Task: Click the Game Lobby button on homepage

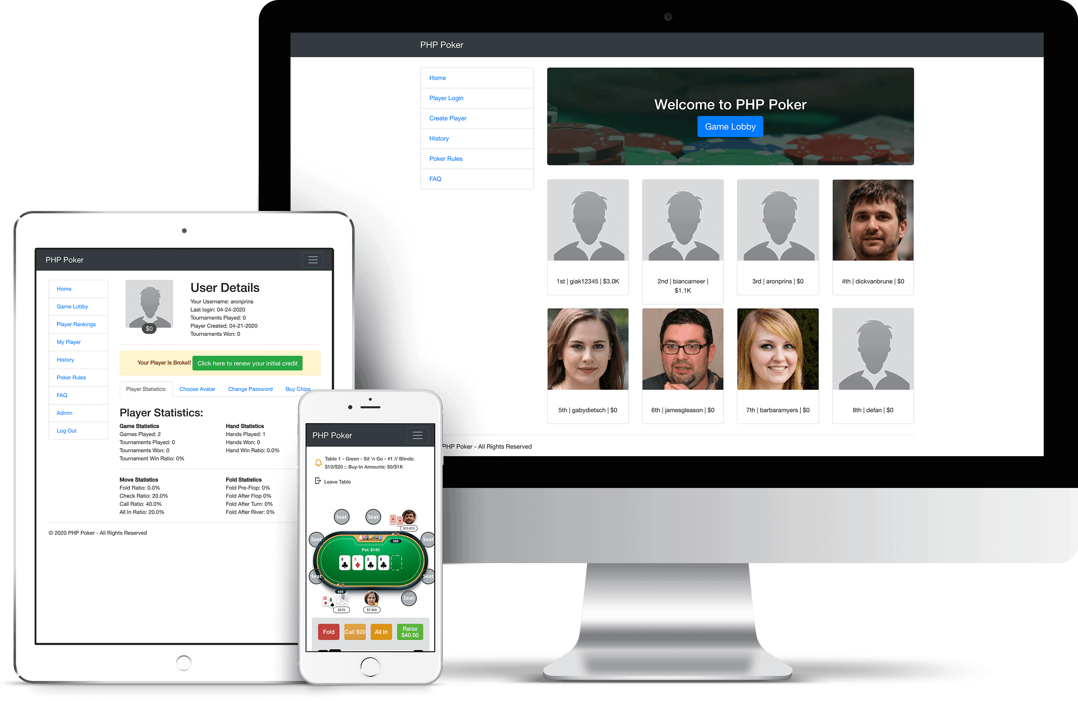Action: pyautogui.click(x=729, y=127)
